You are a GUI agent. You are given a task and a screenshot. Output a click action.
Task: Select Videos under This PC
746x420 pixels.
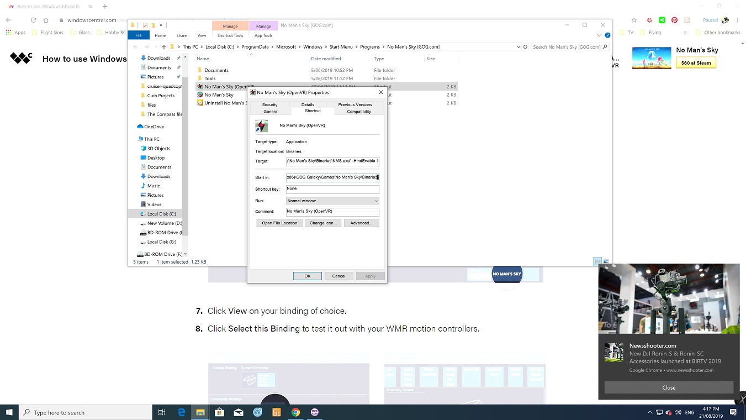pos(155,204)
